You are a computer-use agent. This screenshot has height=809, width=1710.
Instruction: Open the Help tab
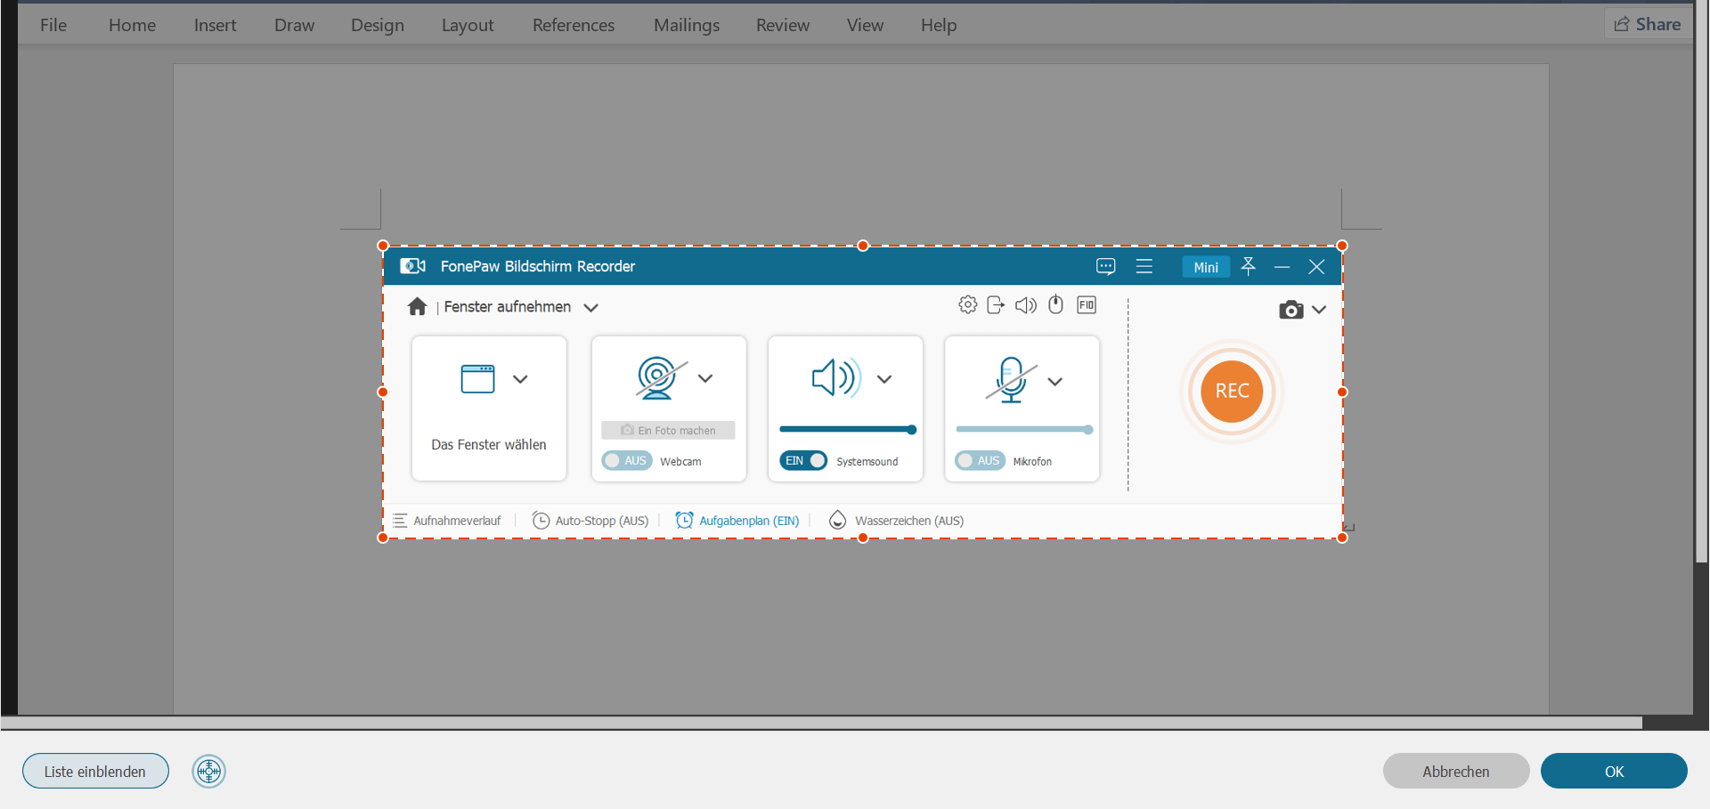[x=939, y=25]
